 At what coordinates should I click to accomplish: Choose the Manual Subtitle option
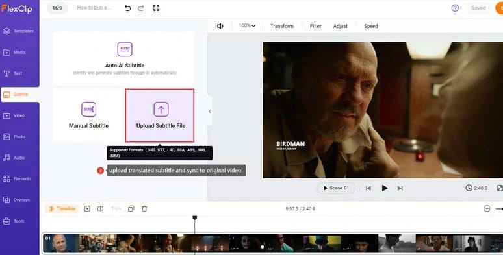(x=88, y=115)
